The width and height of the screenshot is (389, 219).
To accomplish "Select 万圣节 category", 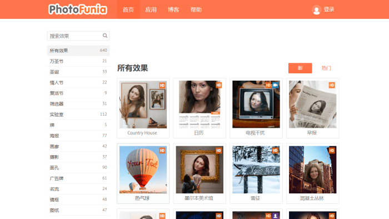I will 78,61.
